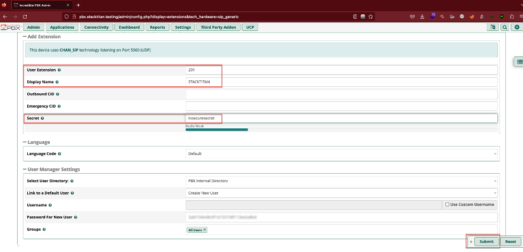Open the Firefox hamburger menu

(521, 17)
